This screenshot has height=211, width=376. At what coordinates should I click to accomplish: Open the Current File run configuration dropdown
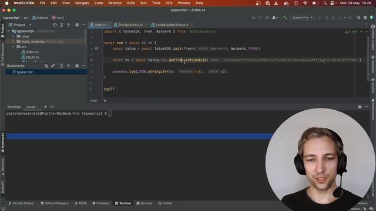302,18
